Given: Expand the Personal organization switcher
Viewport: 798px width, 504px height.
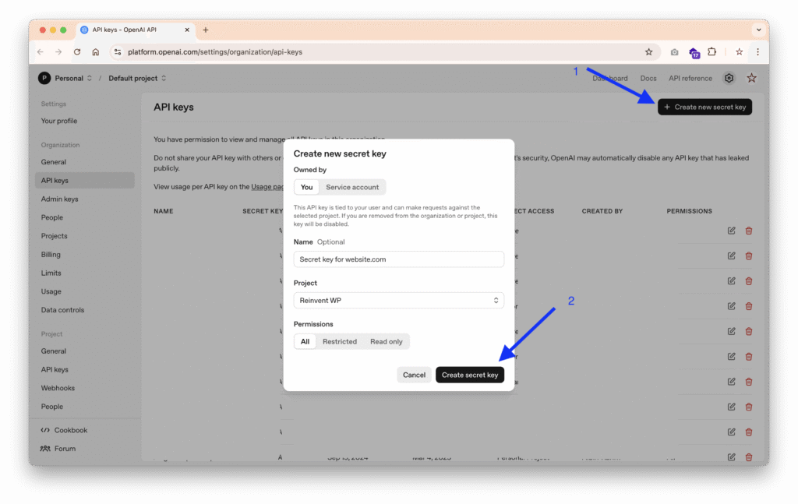Looking at the screenshot, I should [x=65, y=78].
